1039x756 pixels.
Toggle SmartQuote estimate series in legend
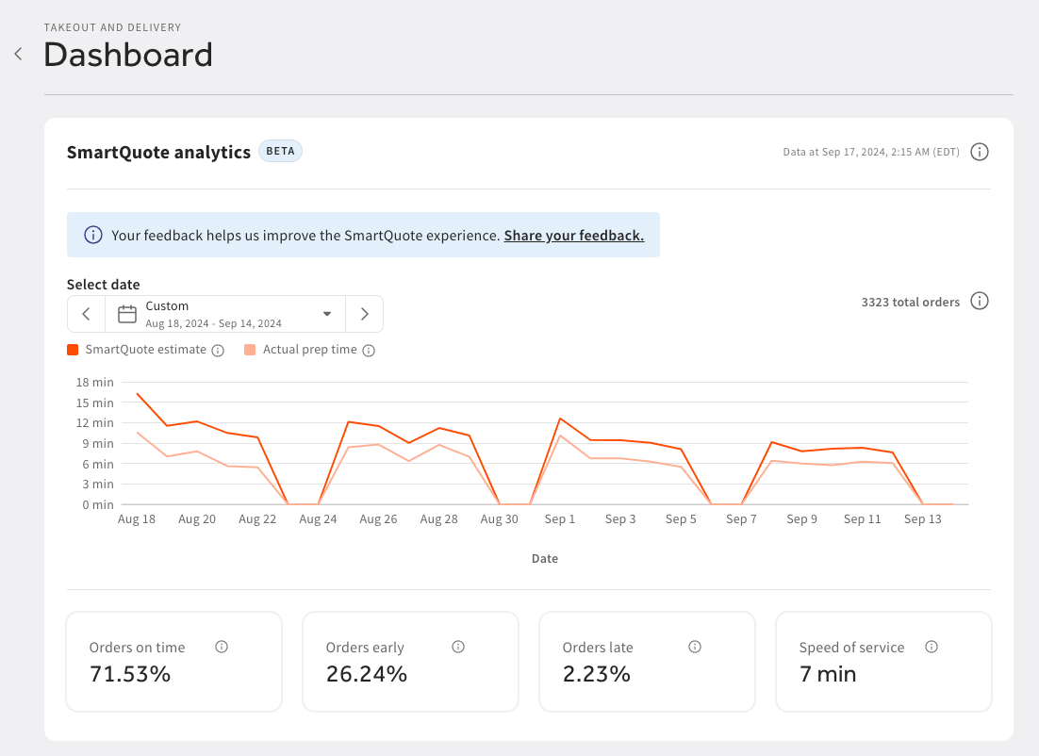point(145,350)
